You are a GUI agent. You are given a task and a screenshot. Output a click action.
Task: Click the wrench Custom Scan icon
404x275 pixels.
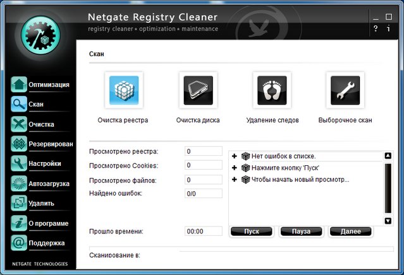[x=345, y=91]
